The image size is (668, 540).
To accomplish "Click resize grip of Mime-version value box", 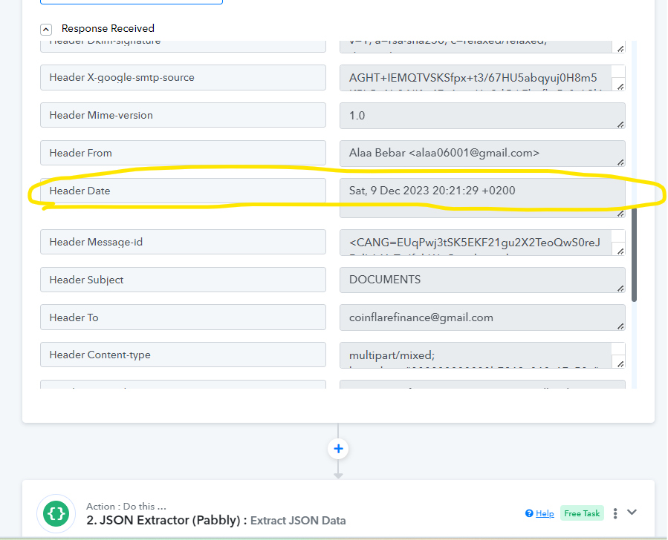I will [620, 125].
